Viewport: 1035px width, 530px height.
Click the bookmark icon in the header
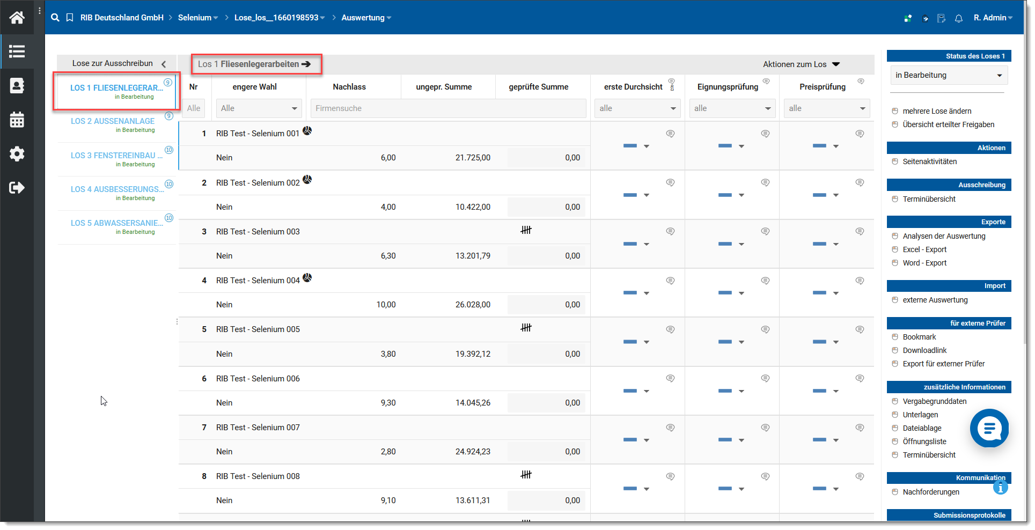point(70,18)
